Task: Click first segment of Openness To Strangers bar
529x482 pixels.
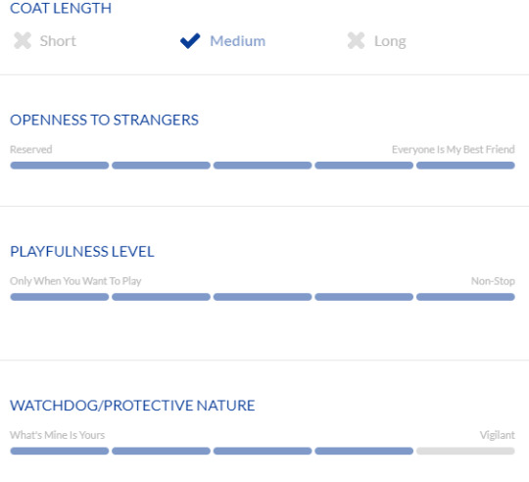Action: pyautogui.click(x=60, y=166)
